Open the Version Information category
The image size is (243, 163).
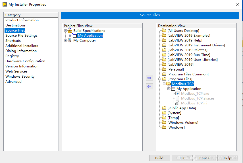pos(22,66)
